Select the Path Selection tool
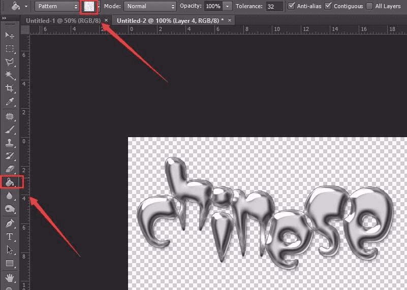The height and width of the screenshot is (290, 407). point(10,250)
